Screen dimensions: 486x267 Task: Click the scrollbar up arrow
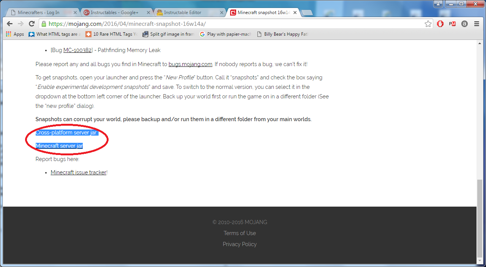480,44
